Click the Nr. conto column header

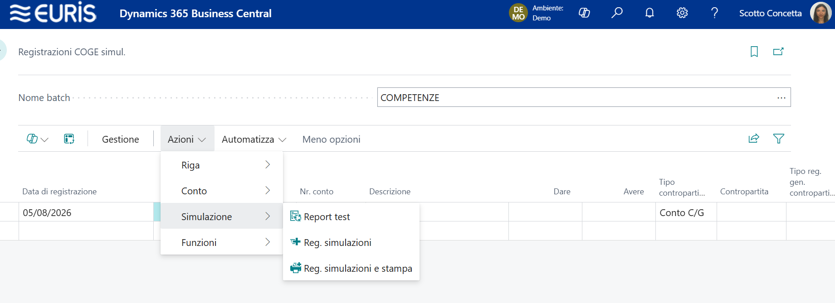317,192
